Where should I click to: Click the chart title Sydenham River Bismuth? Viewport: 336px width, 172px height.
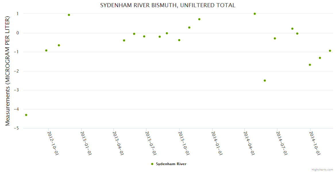pyautogui.click(x=168, y=5)
